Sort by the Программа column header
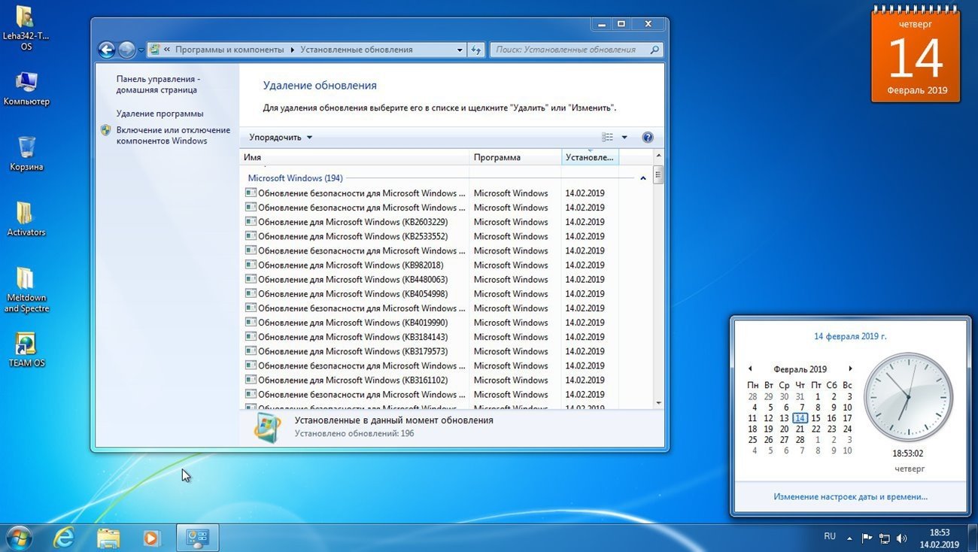This screenshot has height=552, width=978. pos(515,157)
